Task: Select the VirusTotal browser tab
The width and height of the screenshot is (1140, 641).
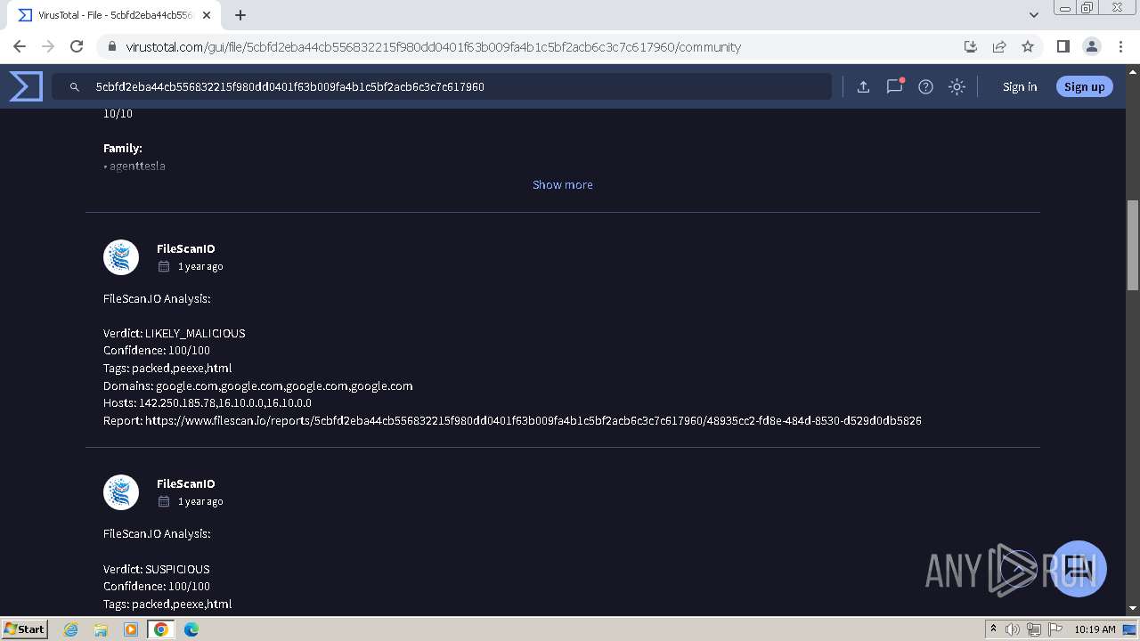Action: 114,15
